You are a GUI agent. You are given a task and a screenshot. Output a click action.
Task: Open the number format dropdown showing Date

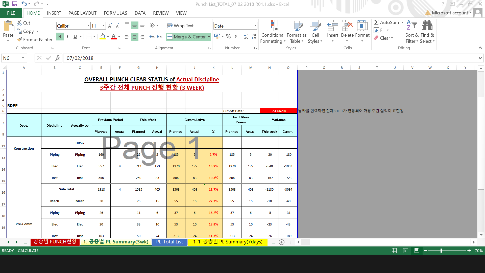coord(255,26)
